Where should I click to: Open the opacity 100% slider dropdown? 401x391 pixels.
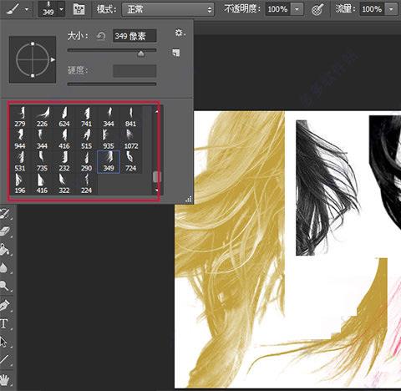tap(297, 9)
